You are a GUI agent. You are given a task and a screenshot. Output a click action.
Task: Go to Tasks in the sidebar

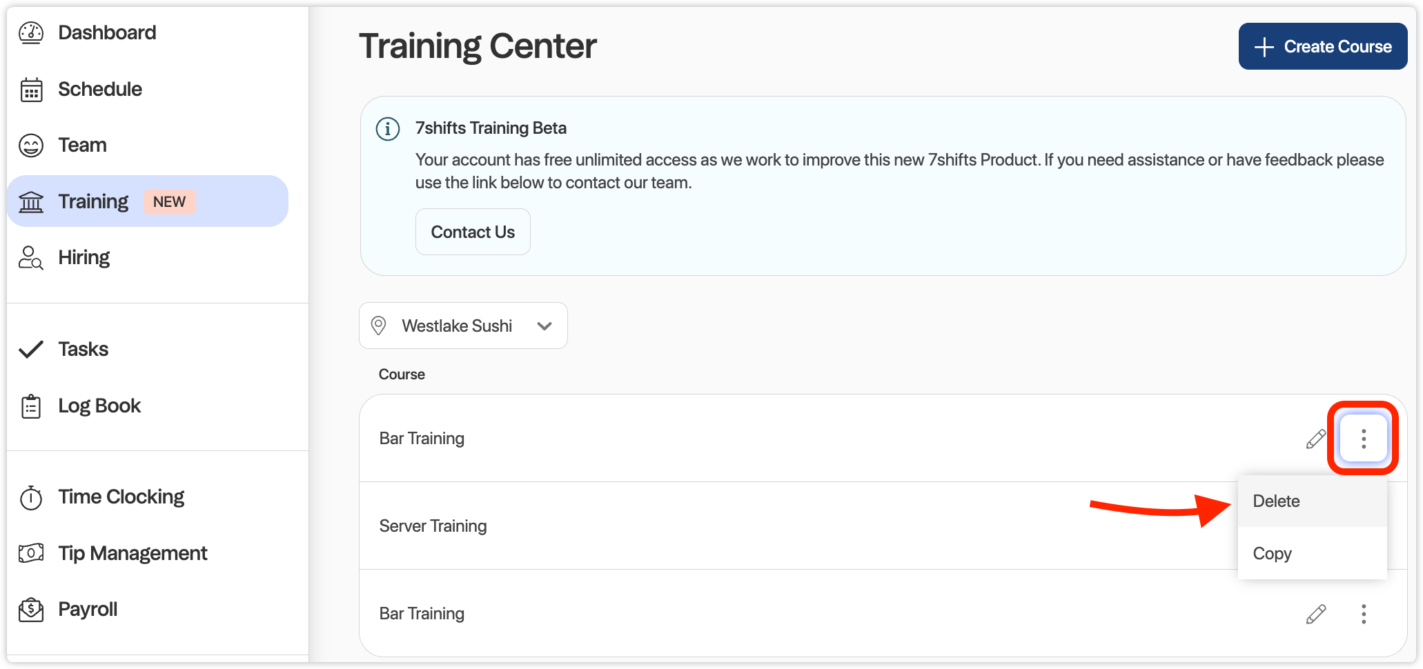coord(83,350)
